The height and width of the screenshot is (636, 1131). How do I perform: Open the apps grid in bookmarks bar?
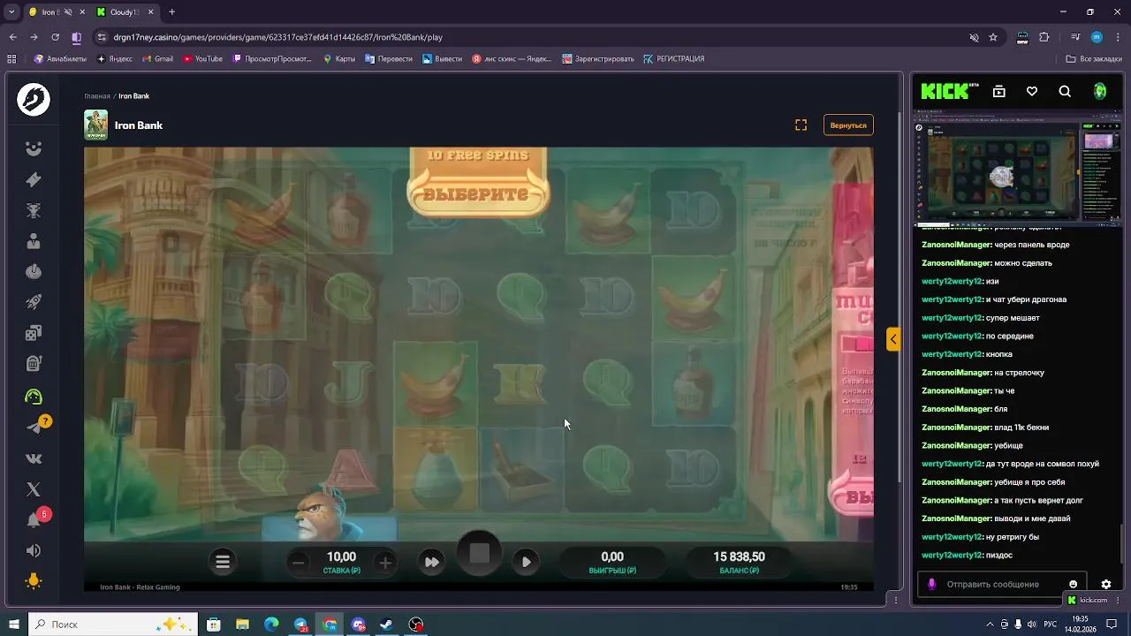pyautogui.click(x=11, y=58)
